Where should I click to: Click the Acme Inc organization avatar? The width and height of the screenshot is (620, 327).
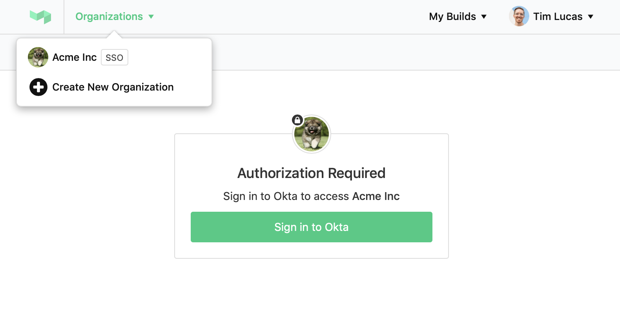point(38,57)
